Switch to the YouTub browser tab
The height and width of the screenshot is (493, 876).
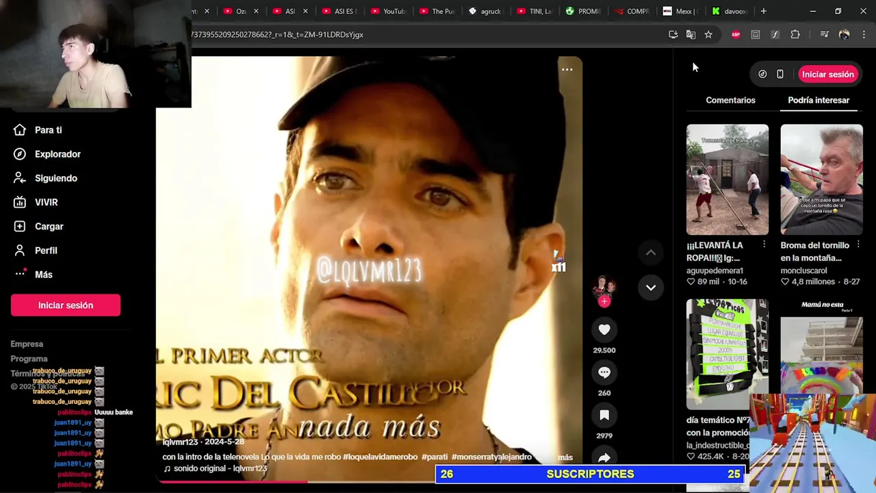[x=388, y=11]
